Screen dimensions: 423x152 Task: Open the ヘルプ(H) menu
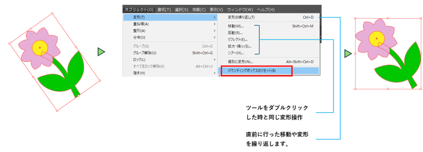[266, 10]
